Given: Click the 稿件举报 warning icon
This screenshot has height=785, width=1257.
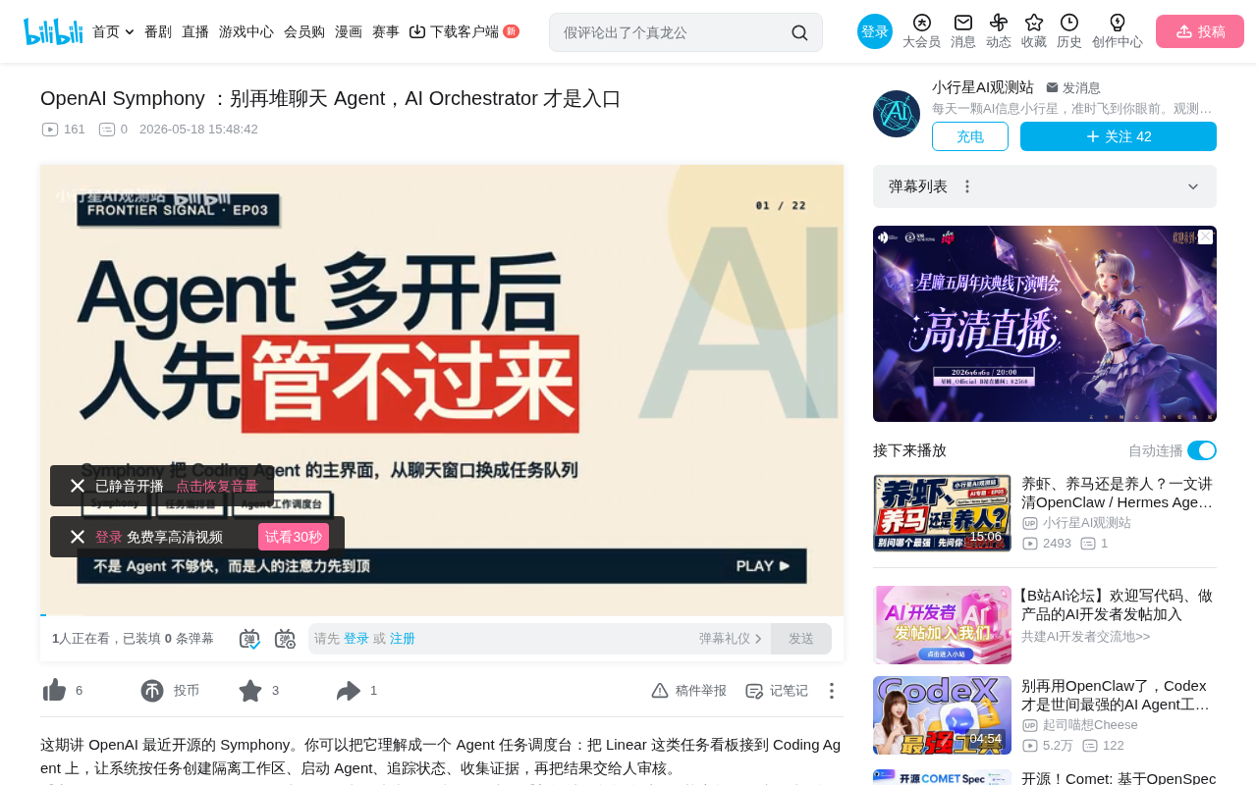Looking at the screenshot, I should coord(660,691).
